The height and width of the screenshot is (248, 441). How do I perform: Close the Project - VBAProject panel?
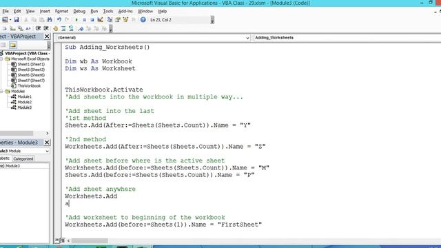(47, 37)
